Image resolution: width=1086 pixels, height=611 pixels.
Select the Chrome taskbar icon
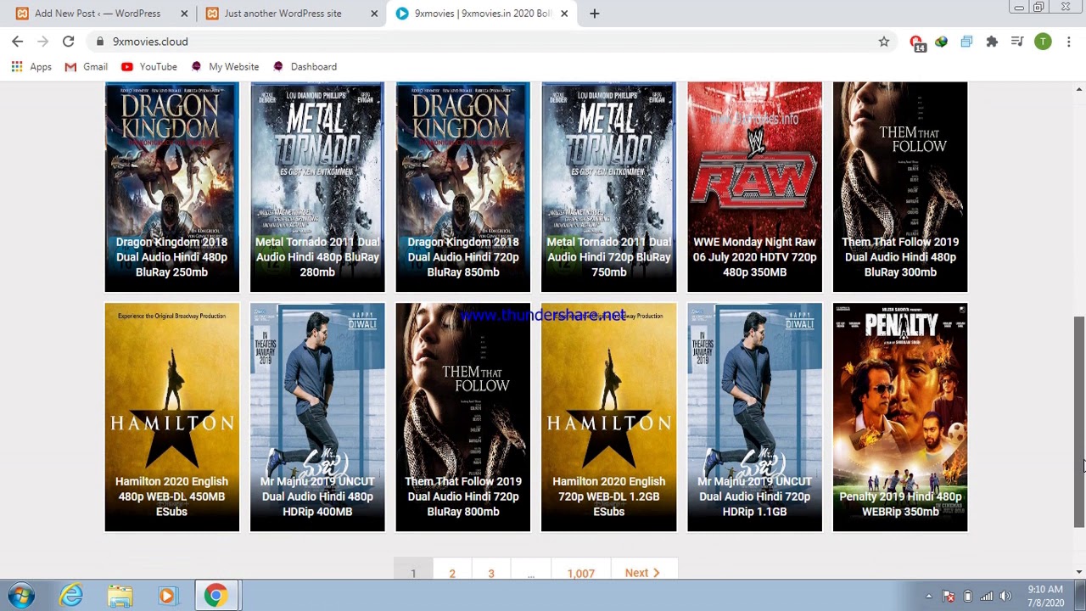216,596
